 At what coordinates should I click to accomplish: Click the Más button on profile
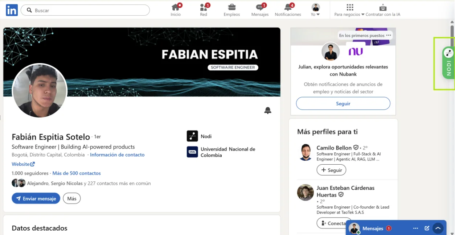coord(72,198)
